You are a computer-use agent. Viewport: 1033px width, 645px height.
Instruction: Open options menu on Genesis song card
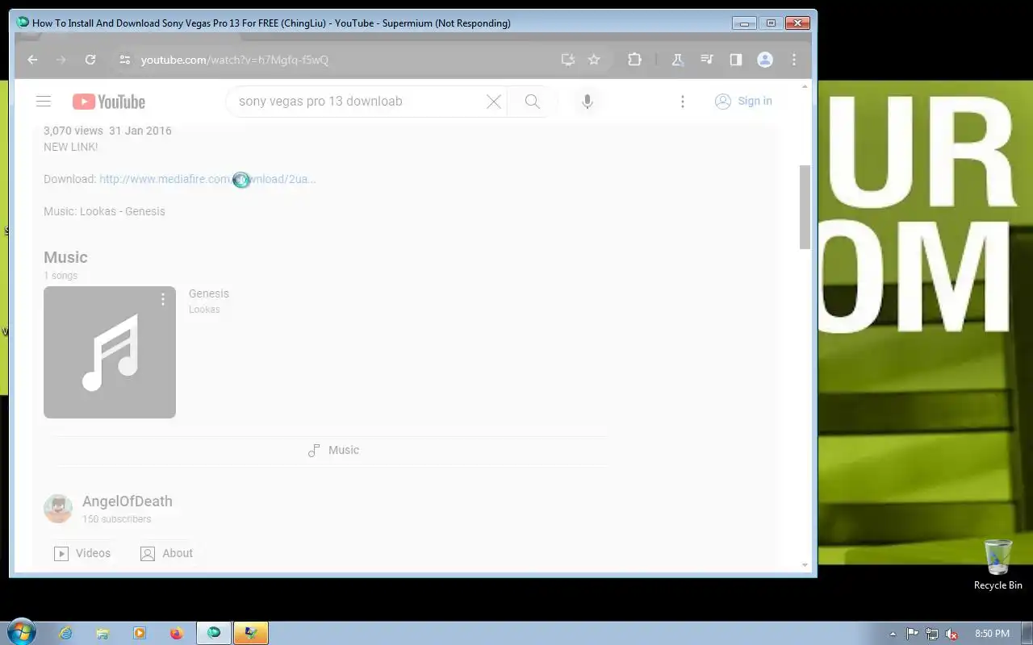(x=163, y=299)
